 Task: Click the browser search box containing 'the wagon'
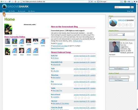(x=110, y=2)
